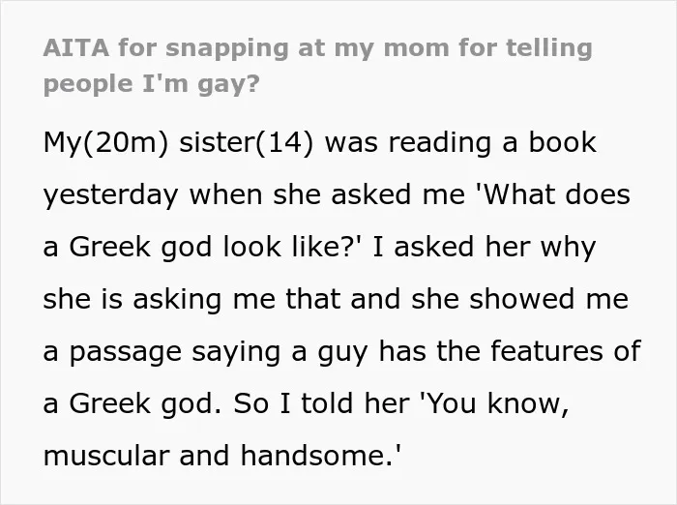Click the text "sister(14)" in the post
Viewport: 677px width, 505px height.
coord(246,143)
